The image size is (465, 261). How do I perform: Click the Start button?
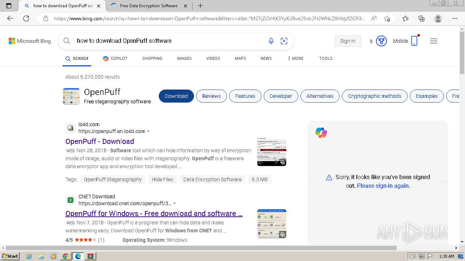pyautogui.click(x=10, y=256)
